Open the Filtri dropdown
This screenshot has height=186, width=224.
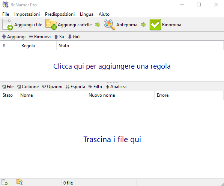point(95,87)
